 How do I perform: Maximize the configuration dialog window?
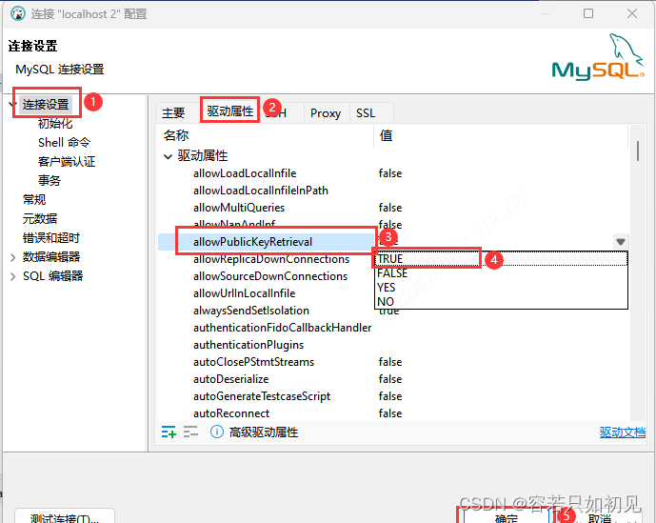(588, 13)
